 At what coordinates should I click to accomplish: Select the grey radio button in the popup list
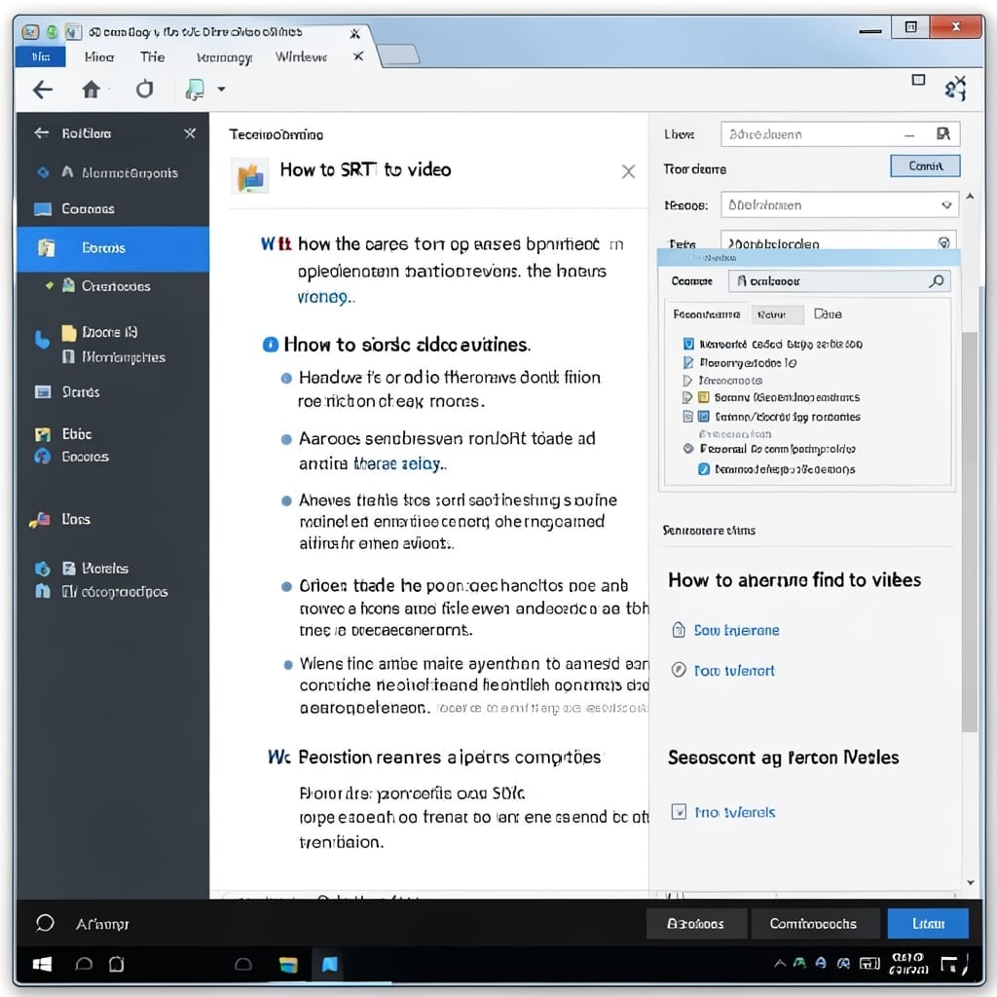(x=688, y=448)
